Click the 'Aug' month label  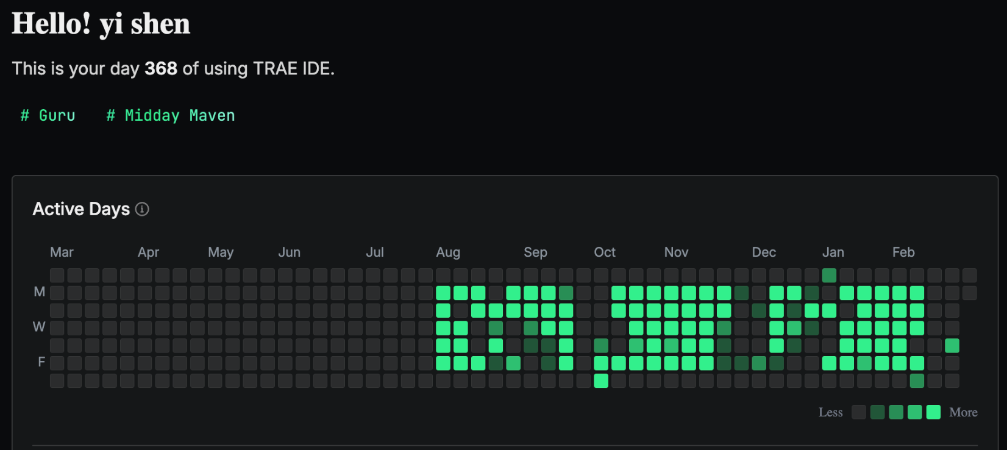448,252
